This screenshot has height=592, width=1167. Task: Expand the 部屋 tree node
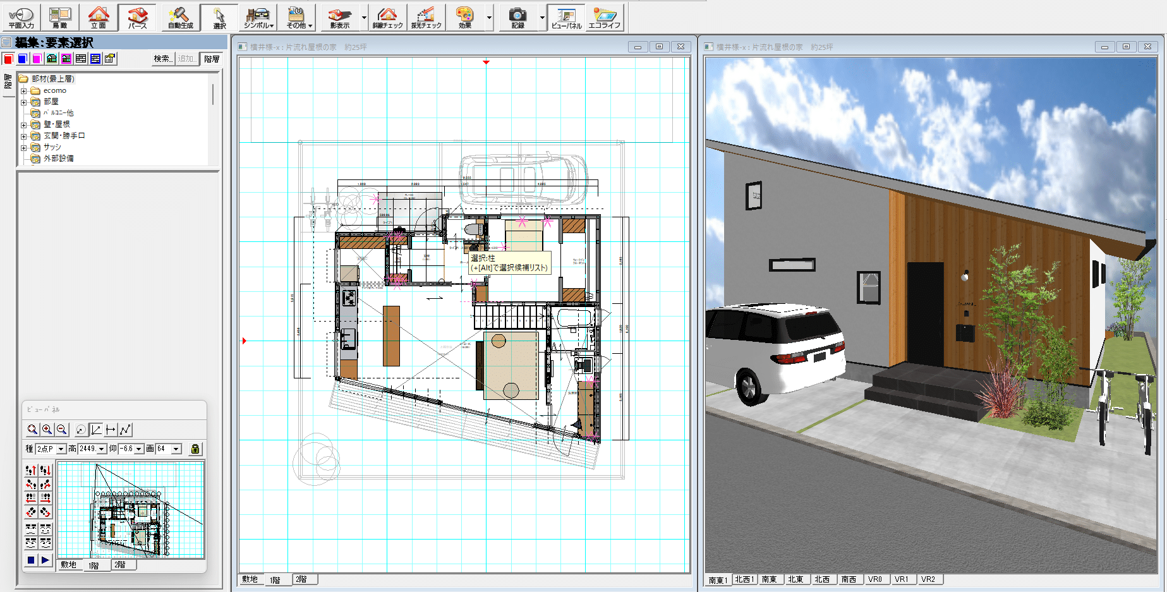coord(24,102)
